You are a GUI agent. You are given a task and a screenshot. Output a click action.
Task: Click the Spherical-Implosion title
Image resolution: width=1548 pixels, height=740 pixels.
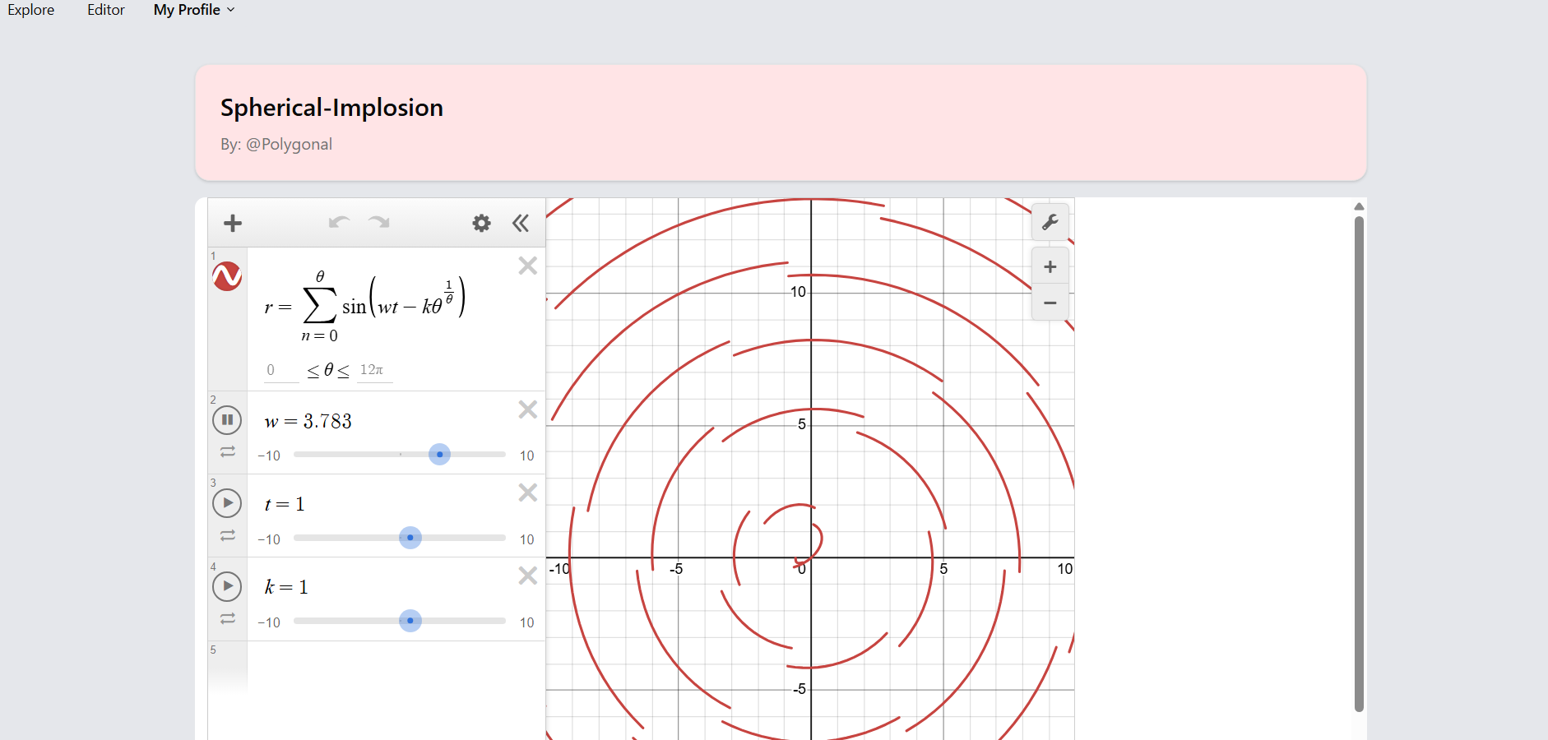pyautogui.click(x=331, y=108)
